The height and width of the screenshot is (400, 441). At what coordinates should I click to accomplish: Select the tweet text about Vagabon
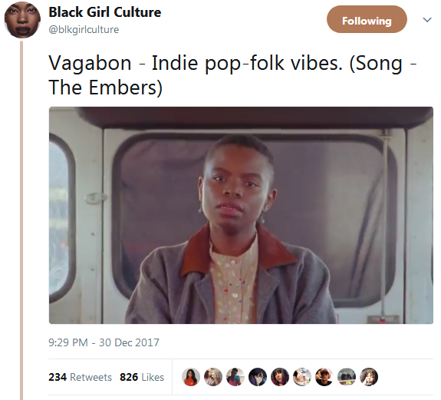[232, 75]
